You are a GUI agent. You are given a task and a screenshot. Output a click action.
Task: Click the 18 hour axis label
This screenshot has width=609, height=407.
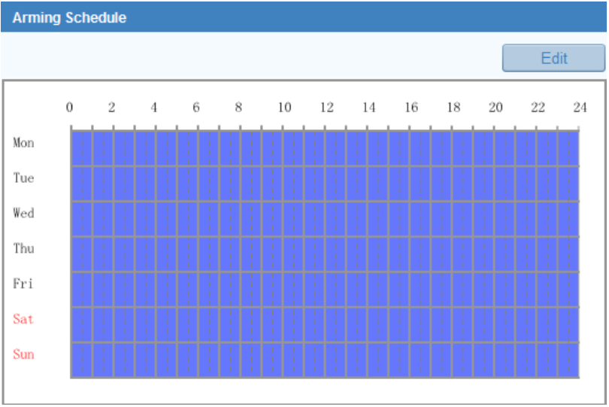[x=453, y=108]
